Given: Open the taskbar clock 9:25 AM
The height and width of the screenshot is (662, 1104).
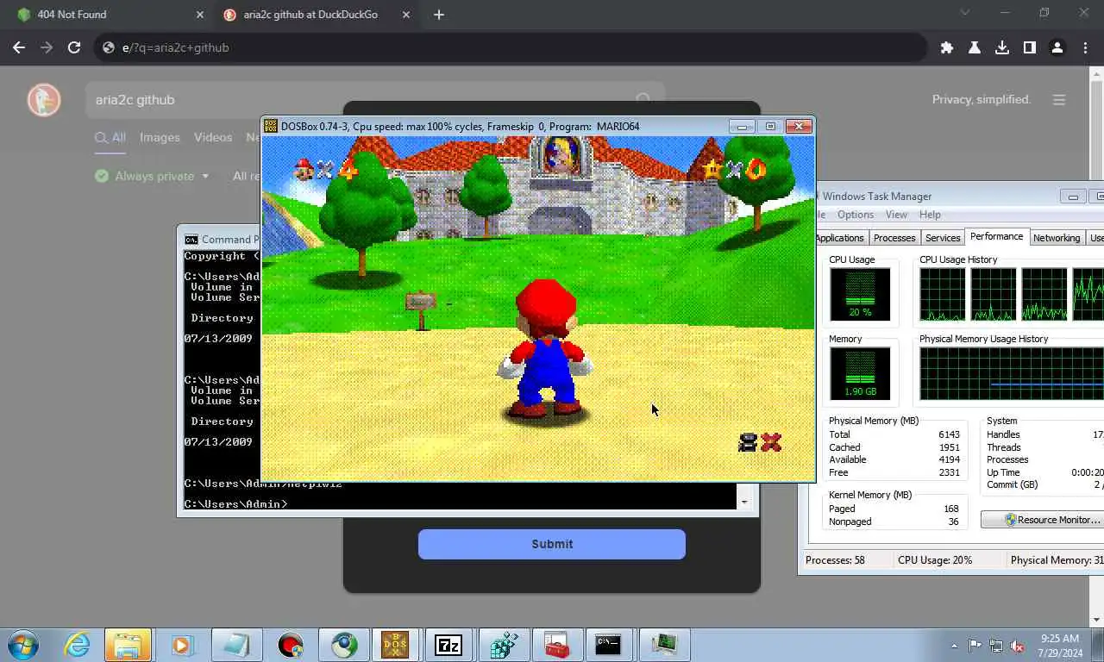Looking at the screenshot, I should (x=1060, y=646).
